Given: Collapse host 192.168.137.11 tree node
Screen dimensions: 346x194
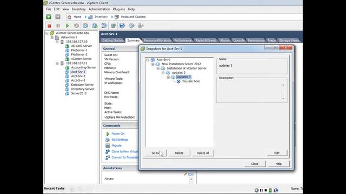Looking at the screenshot, I should tap(57, 64).
